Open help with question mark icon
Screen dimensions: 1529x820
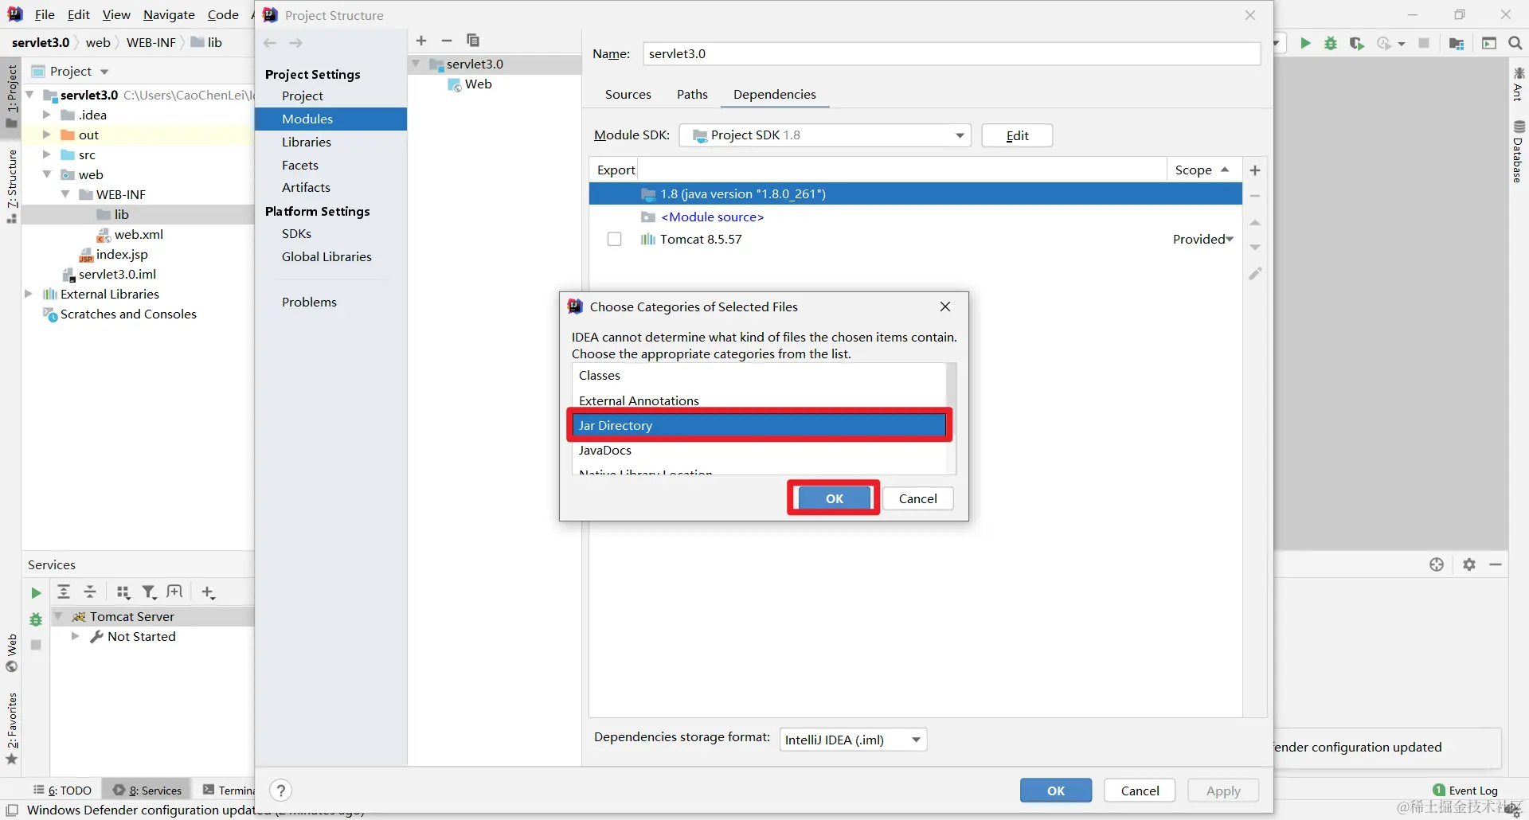point(280,791)
